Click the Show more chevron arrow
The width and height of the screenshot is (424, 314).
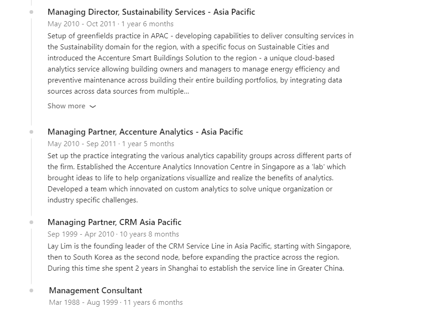point(93,107)
